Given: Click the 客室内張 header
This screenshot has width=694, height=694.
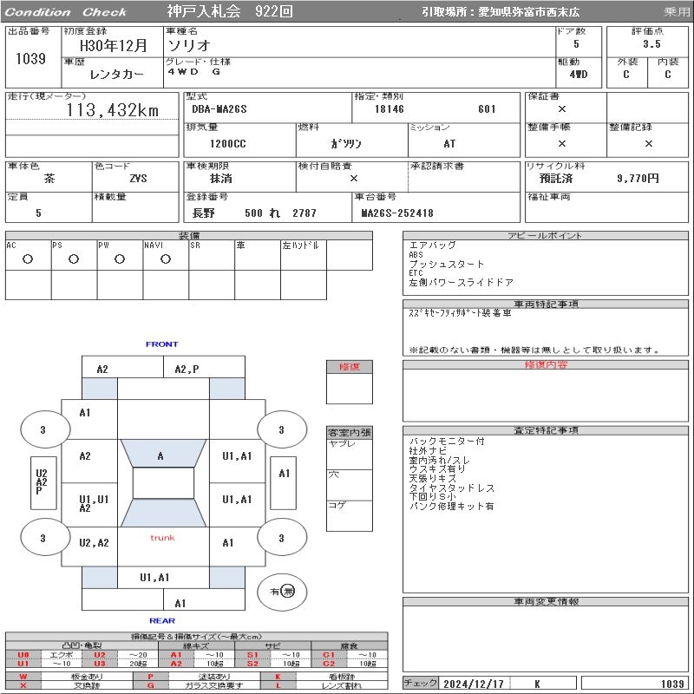Looking at the screenshot, I should (x=349, y=432).
